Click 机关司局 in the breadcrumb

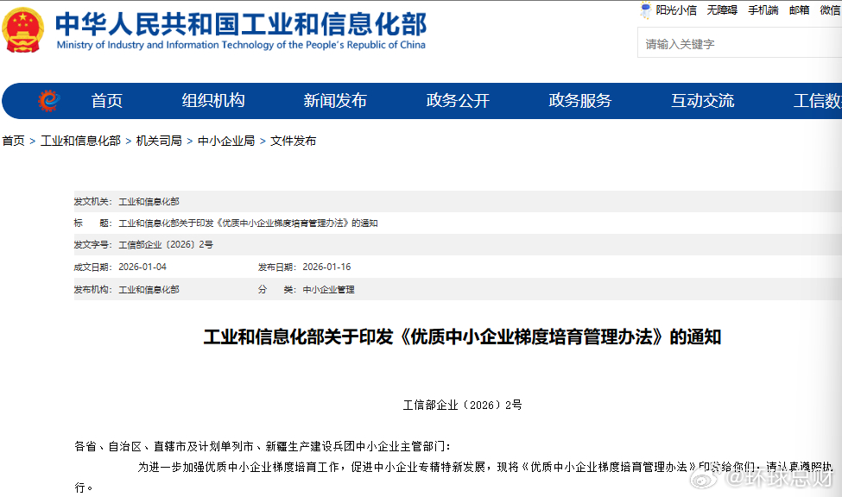(x=159, y=141)
